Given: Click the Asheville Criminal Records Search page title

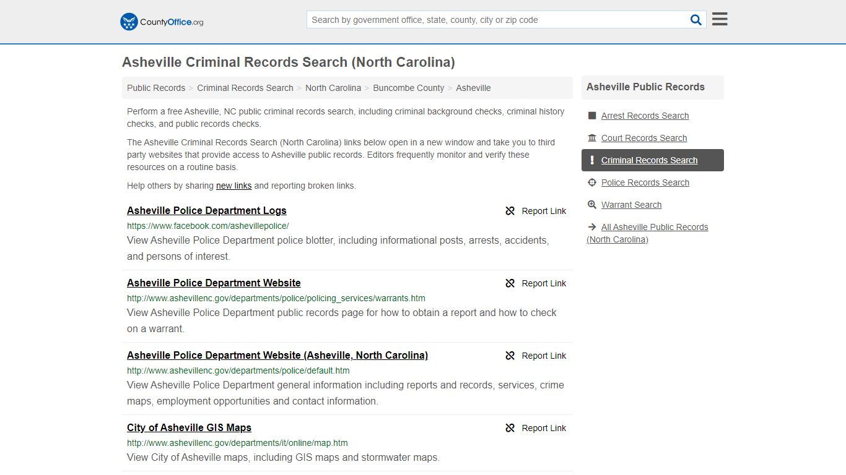Looking at the screenshot, I should (x=289, y=62).
